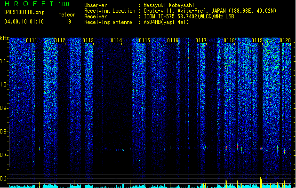Click the date stamp 04.09.10 01:10
The image size is (296, 188).
coord(24,22)
